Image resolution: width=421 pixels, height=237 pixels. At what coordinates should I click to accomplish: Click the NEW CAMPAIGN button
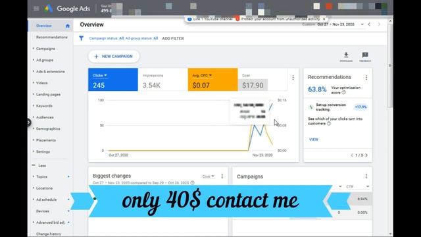(x=114, y=57)
